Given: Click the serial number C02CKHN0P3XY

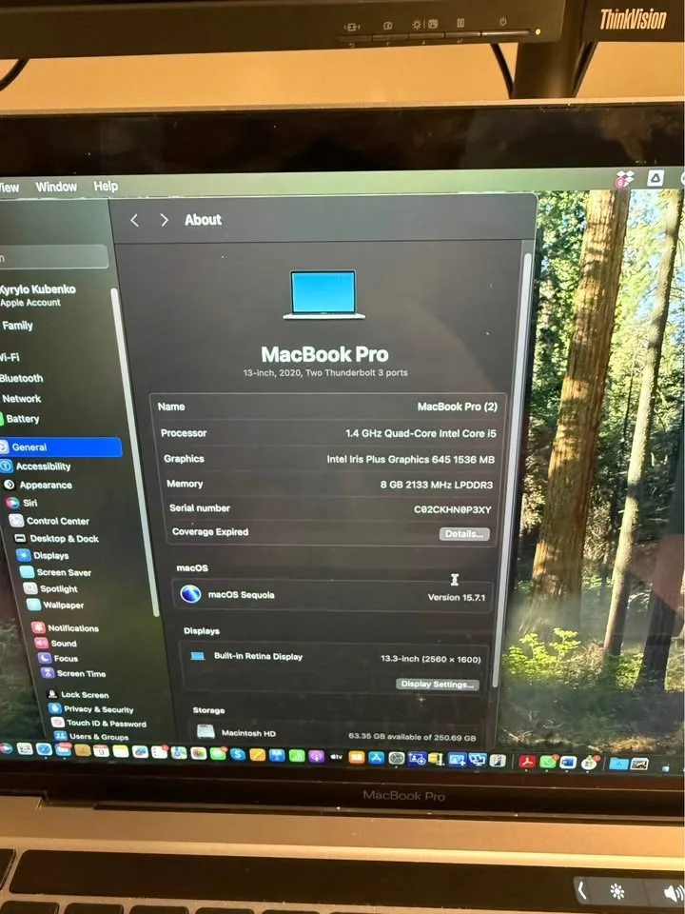Looking at the screenshot, I should coord(453,509).
